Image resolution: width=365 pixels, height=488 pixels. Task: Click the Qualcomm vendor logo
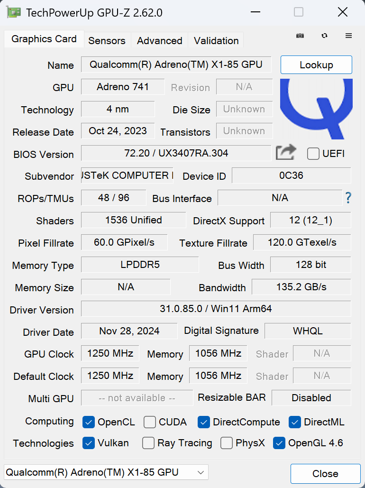(316, 109)
